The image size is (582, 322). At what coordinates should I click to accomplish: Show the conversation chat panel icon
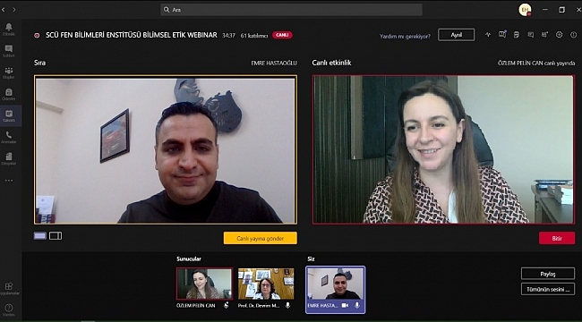pyautogui.click(x=531, y=35)
